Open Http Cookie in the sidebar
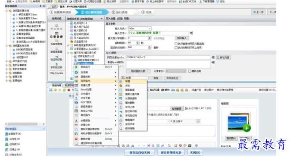The height and width of the screenshot is (158, 290). coord(56,73)
